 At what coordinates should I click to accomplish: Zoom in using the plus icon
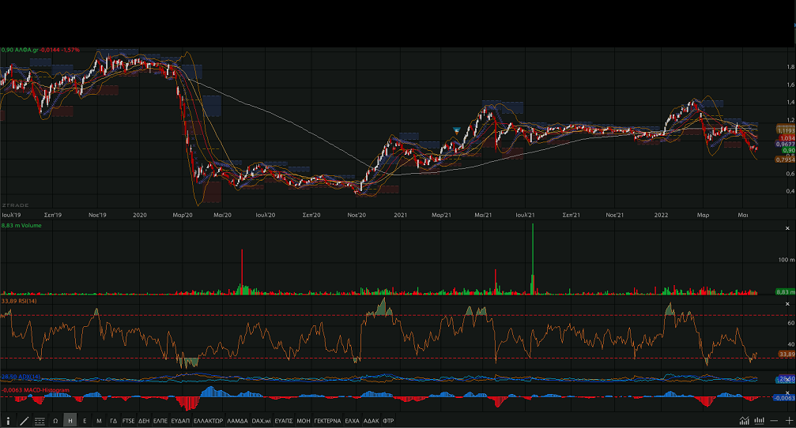click(x=788, y=420)
